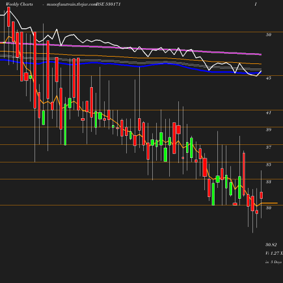Click the price axis label 45

click(268, 78)
